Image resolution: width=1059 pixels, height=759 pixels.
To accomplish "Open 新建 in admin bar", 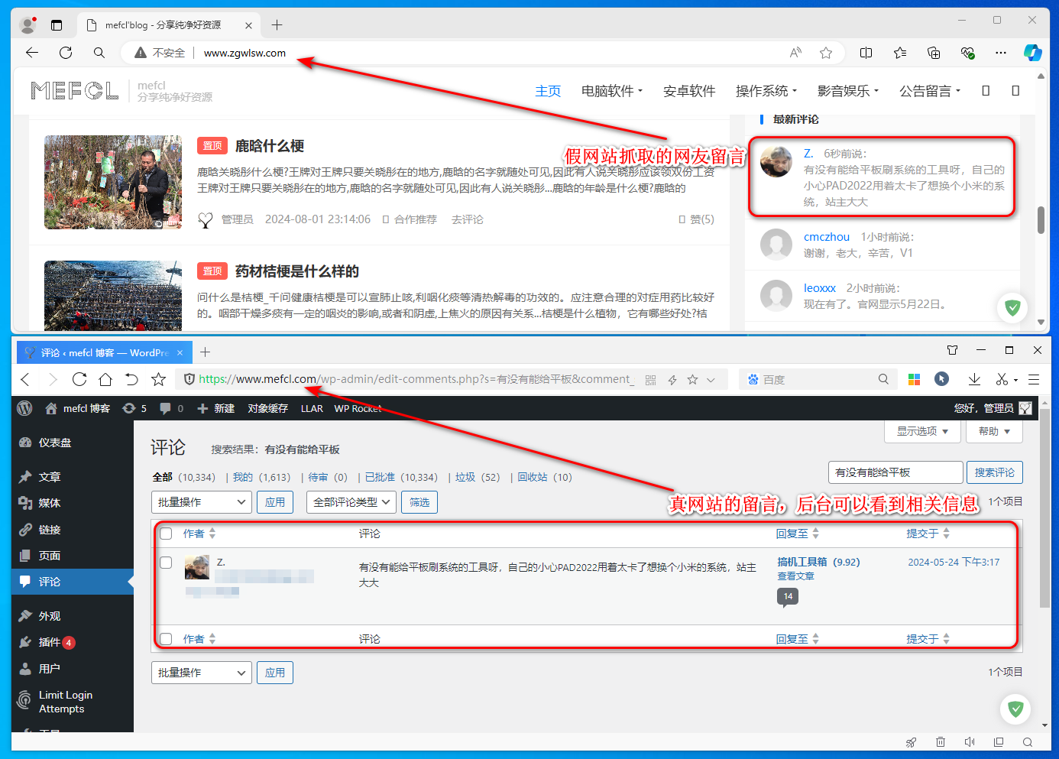I will pyautogui.click(x=216, y=408).
